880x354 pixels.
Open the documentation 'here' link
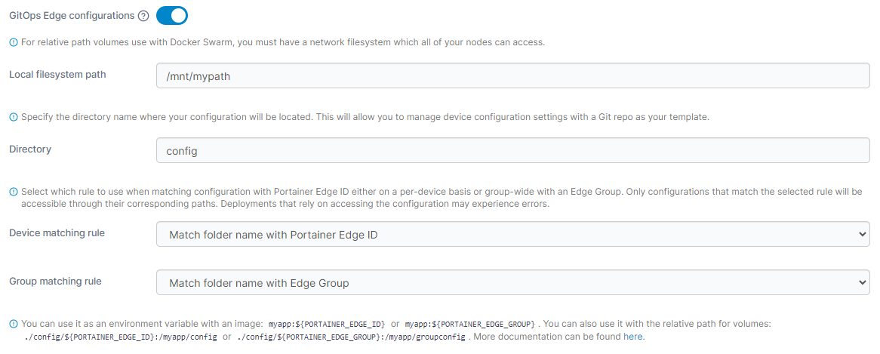632,337
